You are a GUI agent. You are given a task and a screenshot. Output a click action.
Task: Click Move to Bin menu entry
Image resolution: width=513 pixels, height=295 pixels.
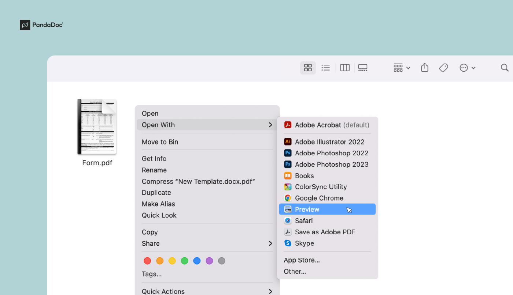click(160, 142)
